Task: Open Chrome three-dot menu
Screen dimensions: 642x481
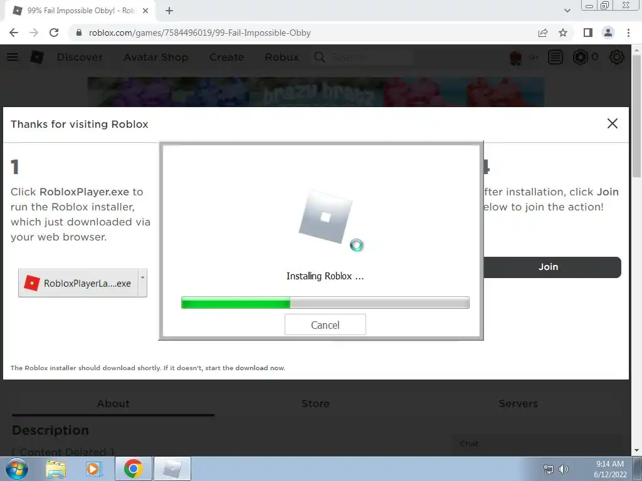Action: tap(628, 33)
